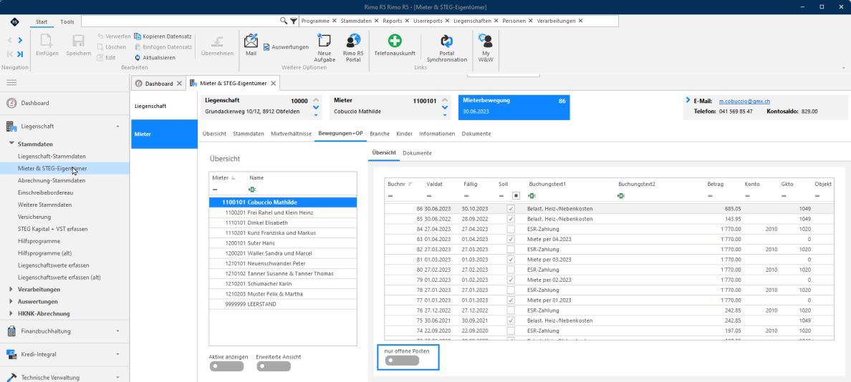Click Kopieren Datensatz in the ribbon
The width and height of the screenshot is (851, 382).
pyautogui.click(x=163, y=36)
